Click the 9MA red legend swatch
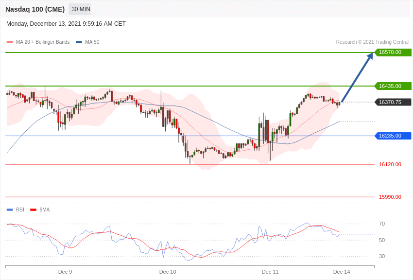Image resolution: width=413 pixels, height=280 pixels. [x=33, y=210]
